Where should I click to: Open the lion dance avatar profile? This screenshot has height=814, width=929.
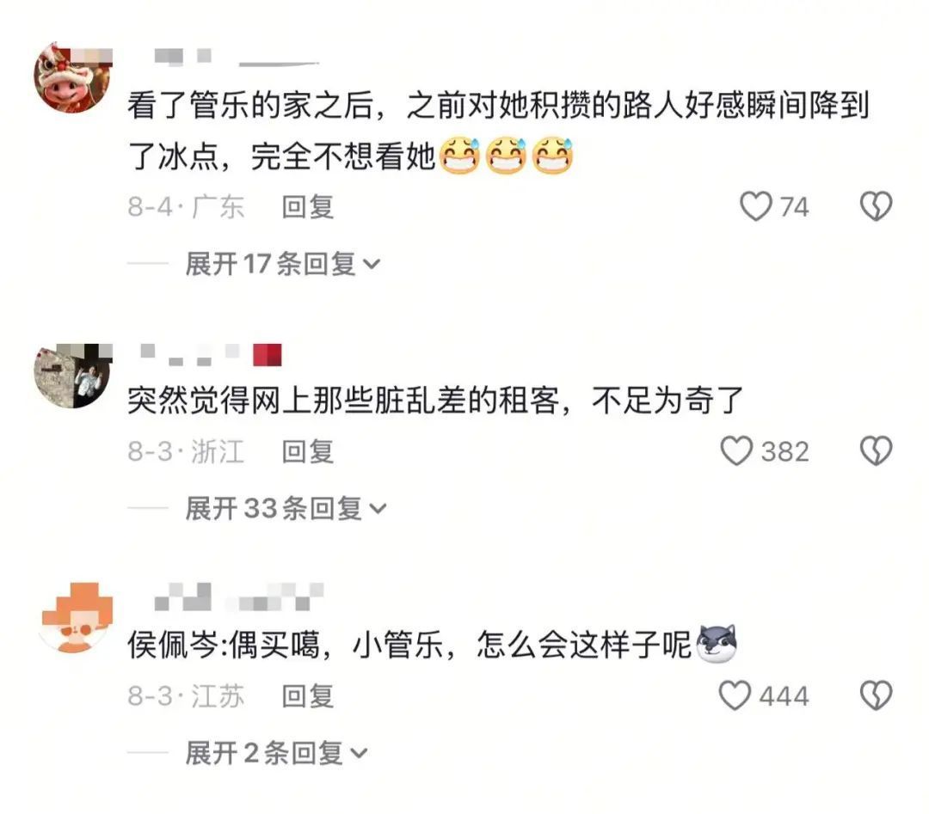[73, 77]
